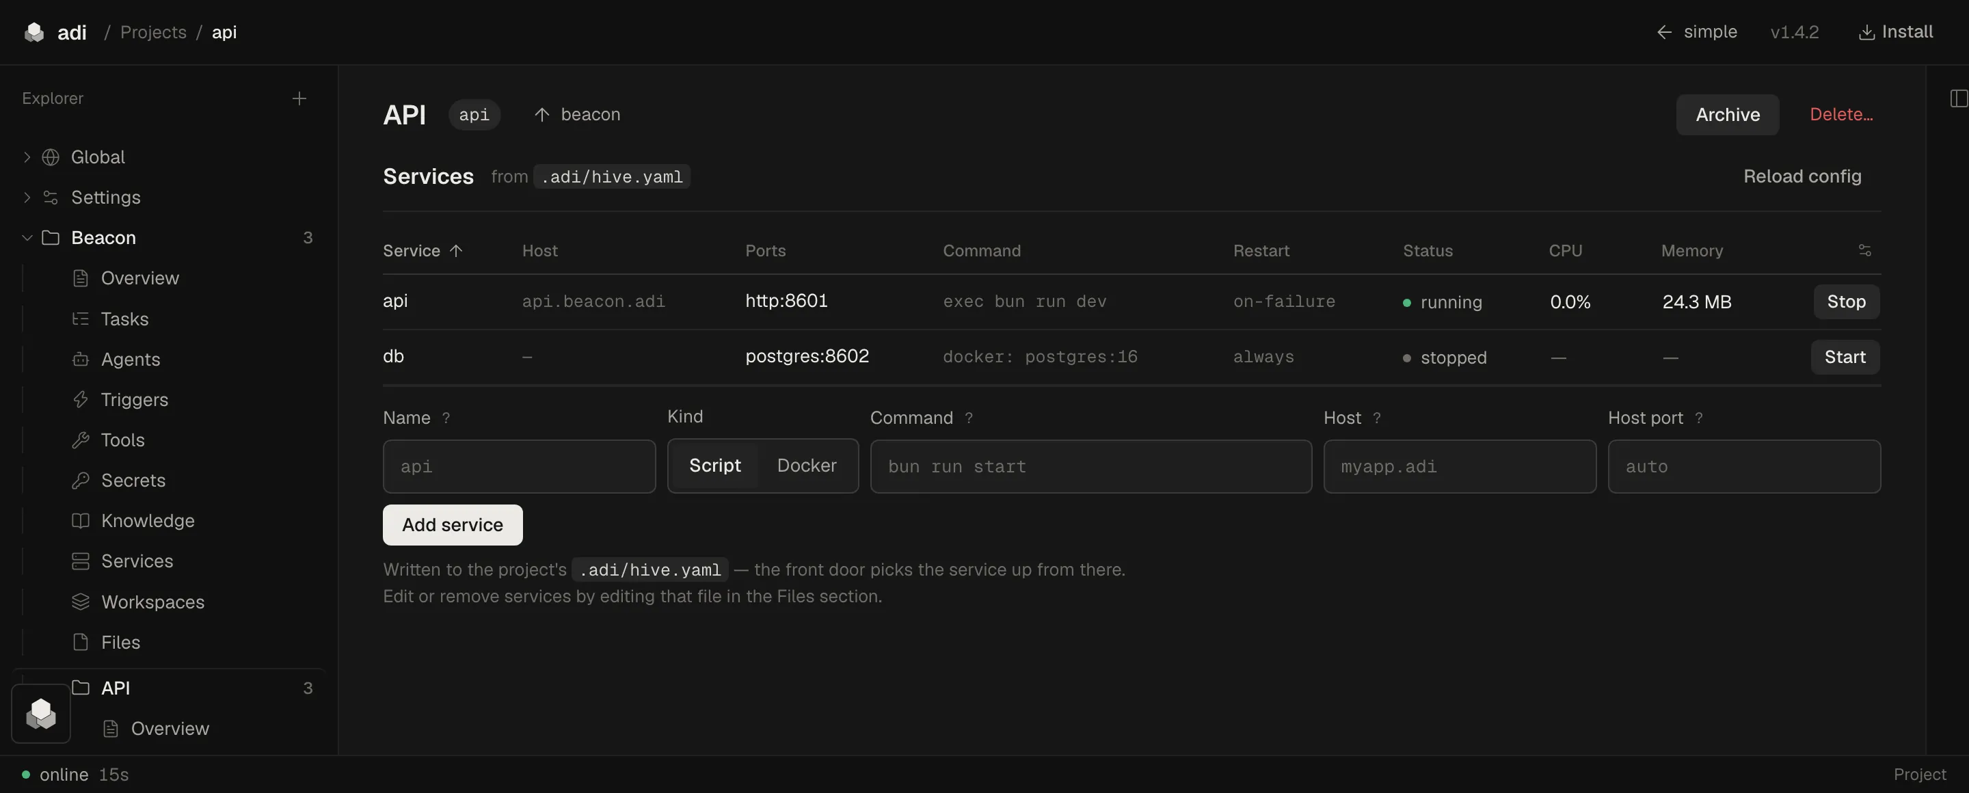This screenshot has height=793, width=1969.
Task: Click the floating cube launcher icon
Action: (x=41, y=714)
